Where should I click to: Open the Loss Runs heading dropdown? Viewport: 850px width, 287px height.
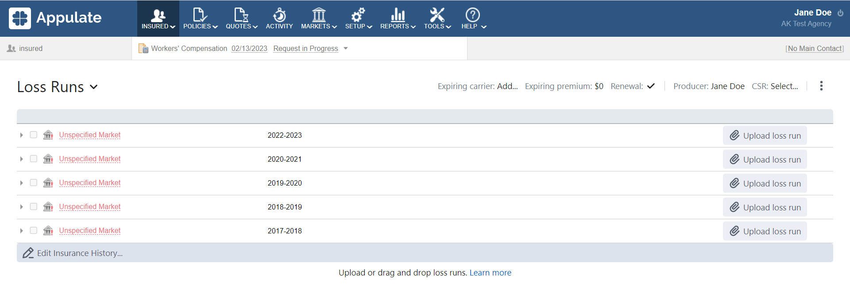93,87
